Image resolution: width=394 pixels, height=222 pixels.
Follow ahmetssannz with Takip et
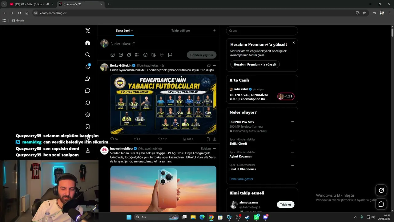(x=285, y=204)
